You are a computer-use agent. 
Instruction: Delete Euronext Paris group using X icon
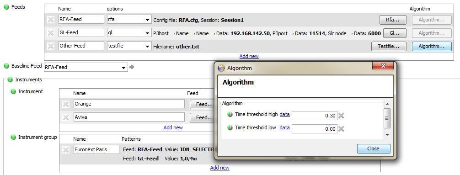66,150
